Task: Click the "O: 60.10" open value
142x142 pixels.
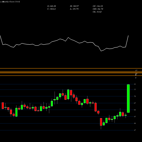Action: point(52,6)
